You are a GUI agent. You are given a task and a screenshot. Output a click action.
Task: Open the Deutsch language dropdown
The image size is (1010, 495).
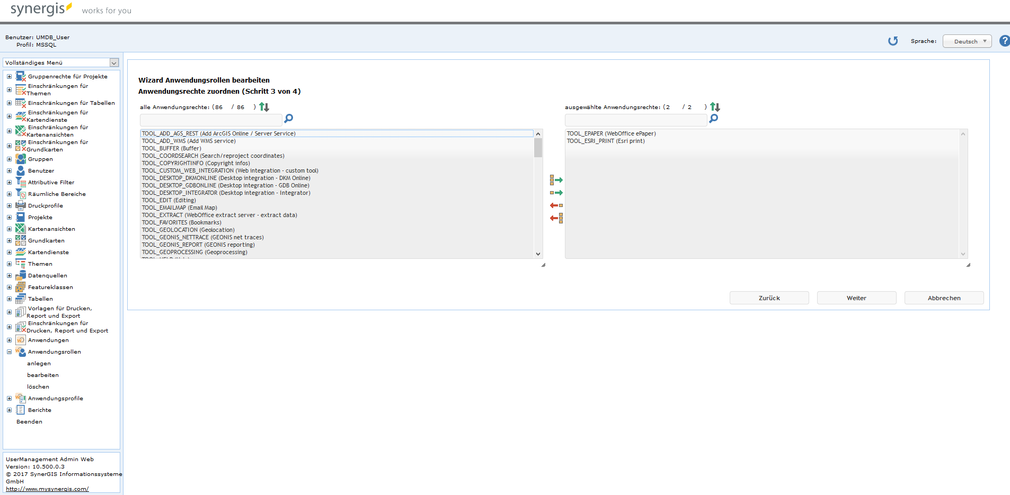coord(967,41)
